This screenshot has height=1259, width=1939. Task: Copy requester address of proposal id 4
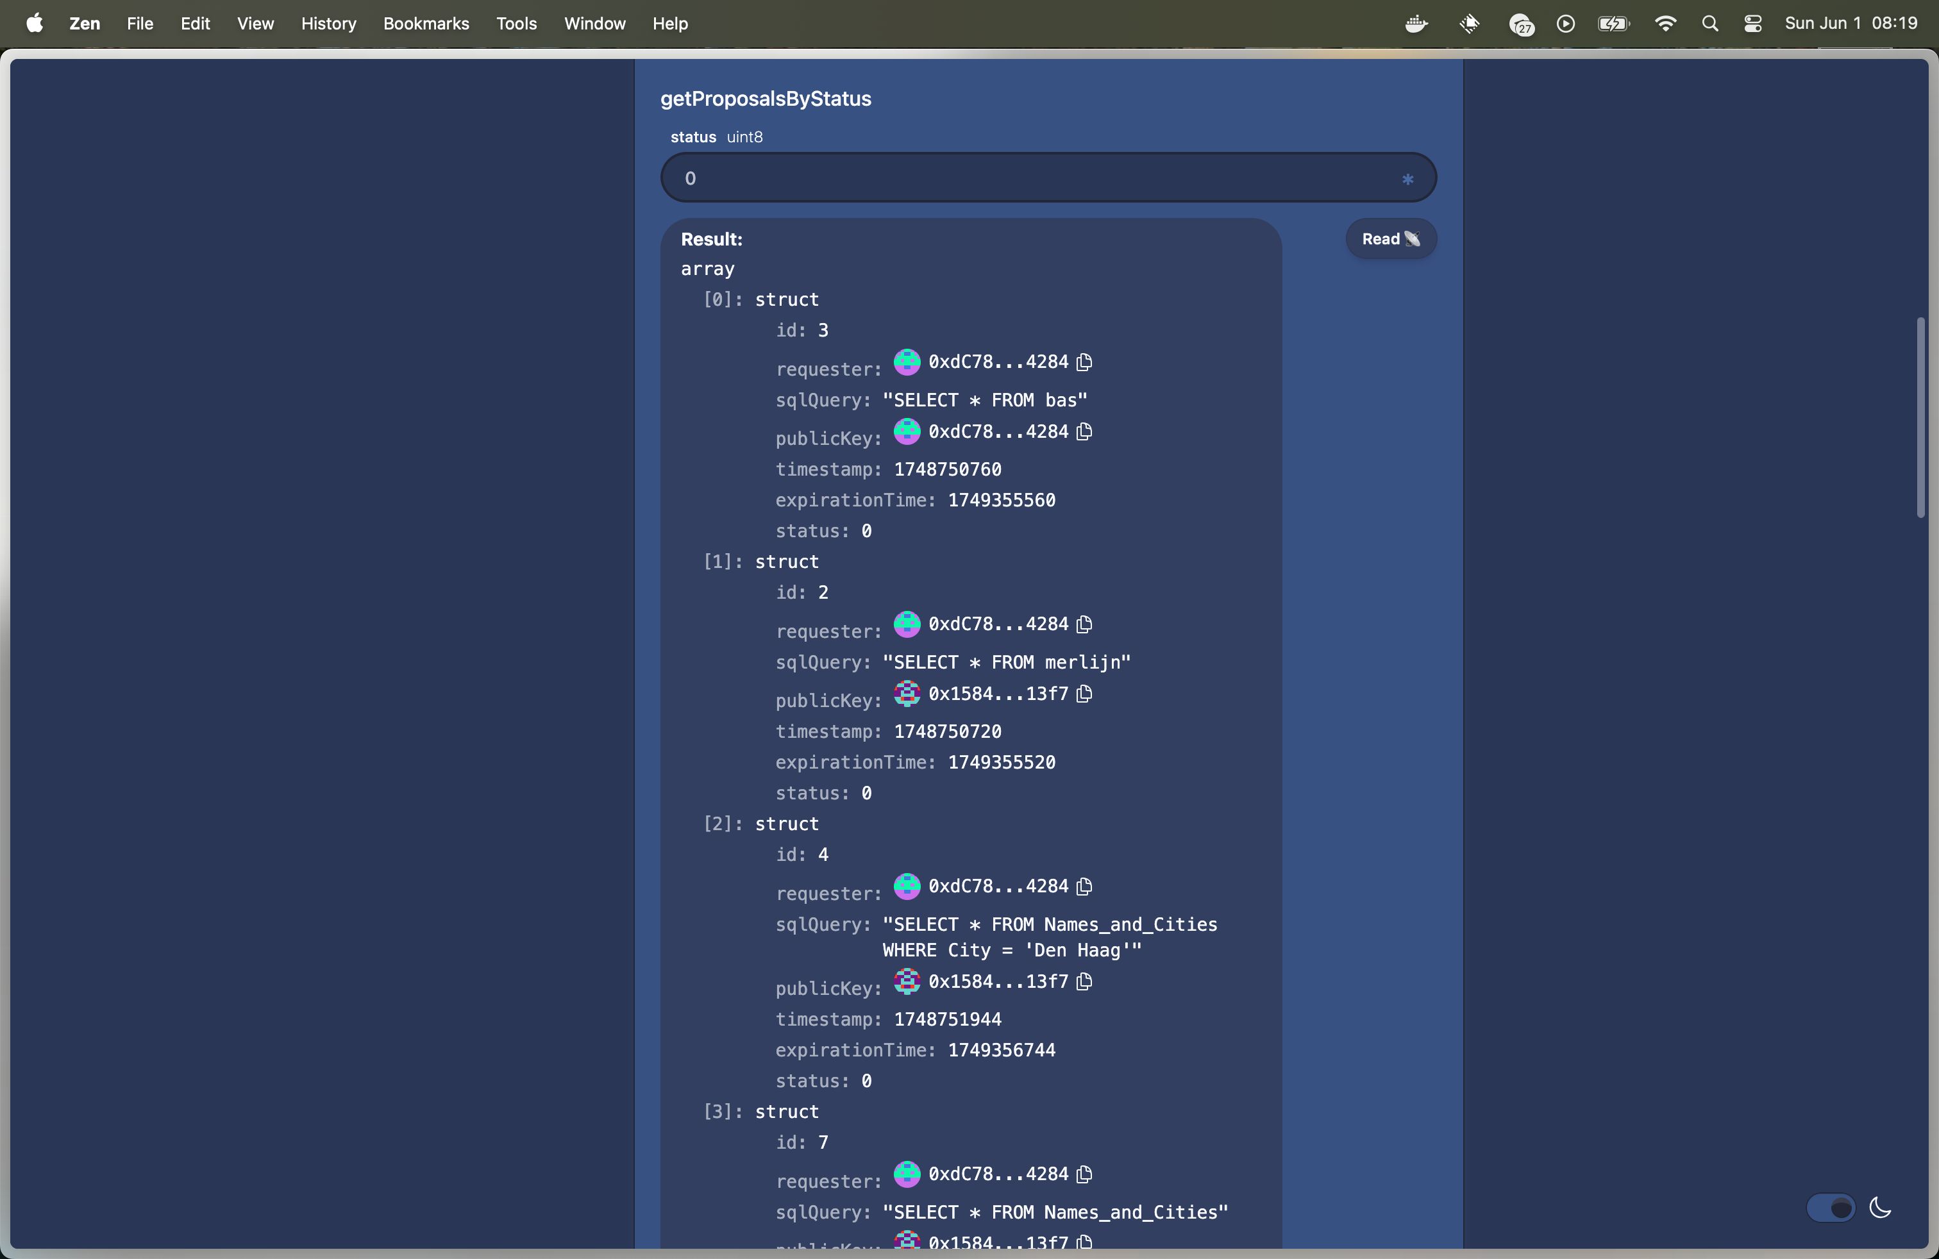[x=1084, y=886]
